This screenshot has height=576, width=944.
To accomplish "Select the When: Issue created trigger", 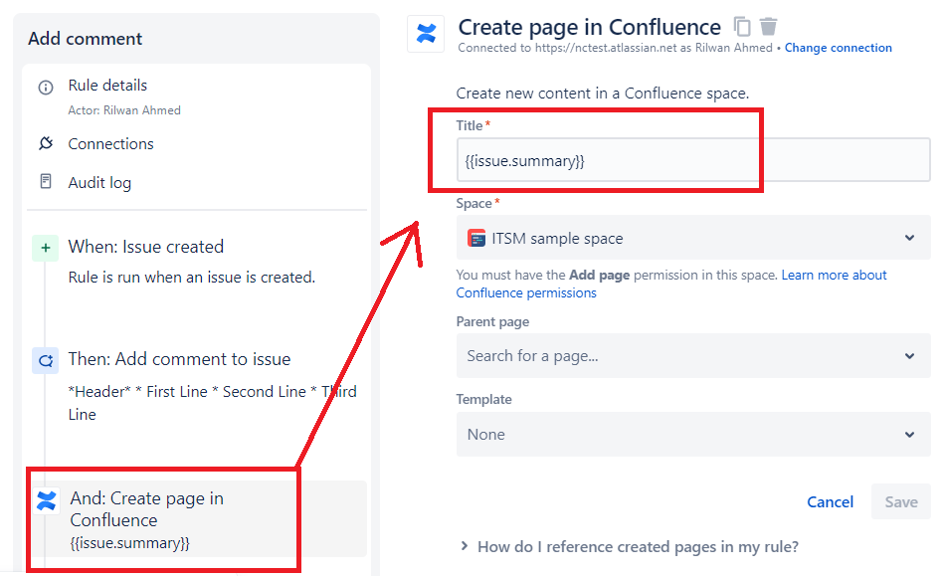I will click(x=145, y=247).
